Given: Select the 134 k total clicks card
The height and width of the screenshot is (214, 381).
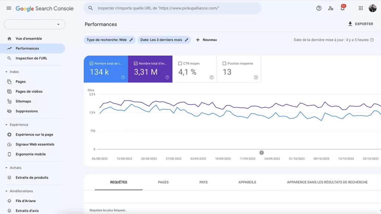Looking at the screenshot, I should (106, 69).
